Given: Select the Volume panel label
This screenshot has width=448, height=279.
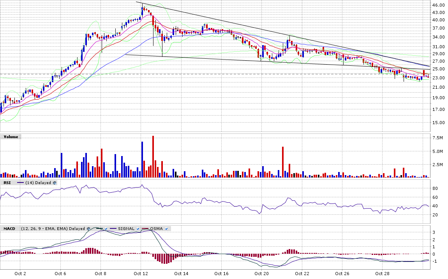Looking at the screenshot, I should (11, 137).
